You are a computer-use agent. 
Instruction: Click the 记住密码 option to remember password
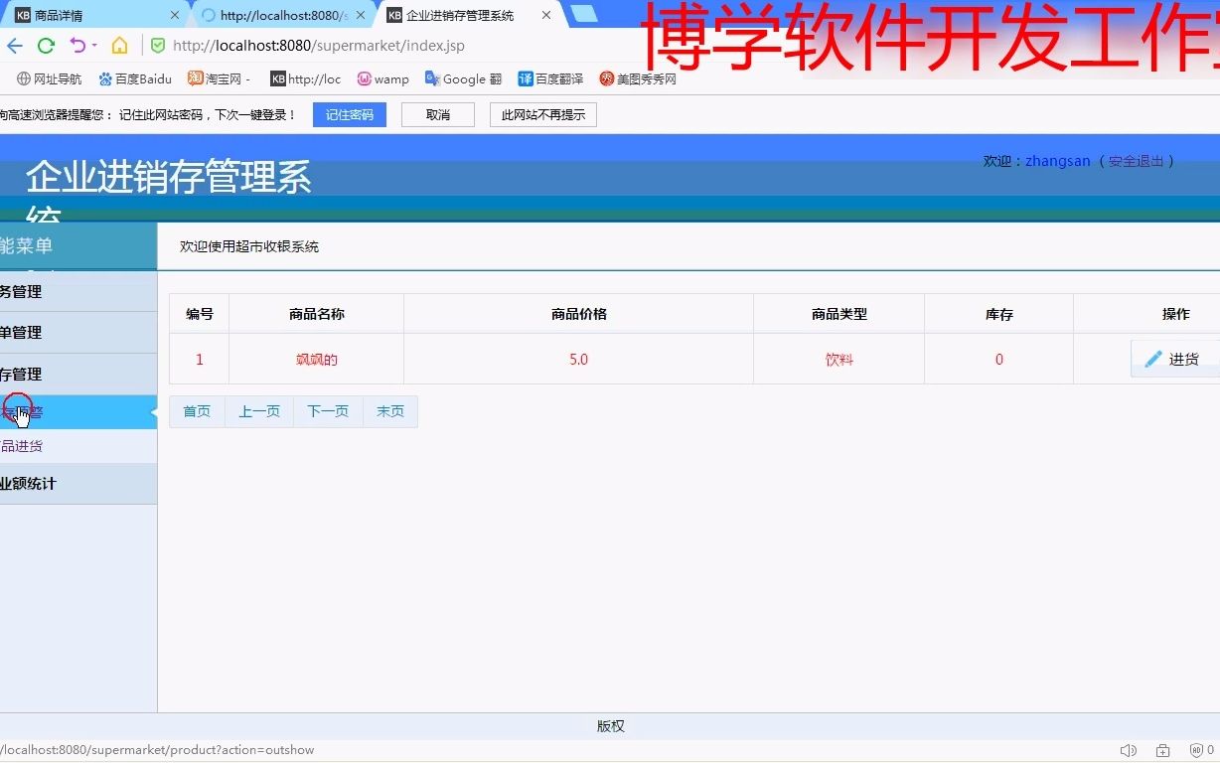tap(349, 114)
